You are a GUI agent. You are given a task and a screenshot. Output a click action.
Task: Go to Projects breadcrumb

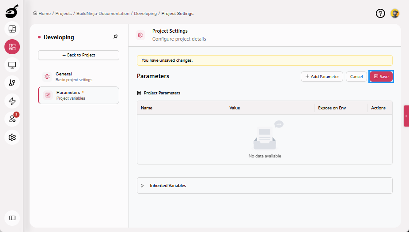(x=64, y=13)
